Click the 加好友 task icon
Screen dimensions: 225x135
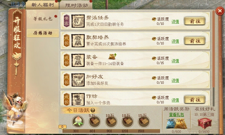pyautogui.click(x=78, y=80)
